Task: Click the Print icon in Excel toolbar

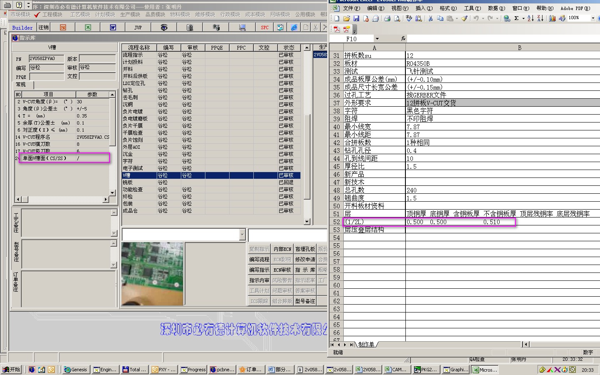Action: tap(387, 18)
